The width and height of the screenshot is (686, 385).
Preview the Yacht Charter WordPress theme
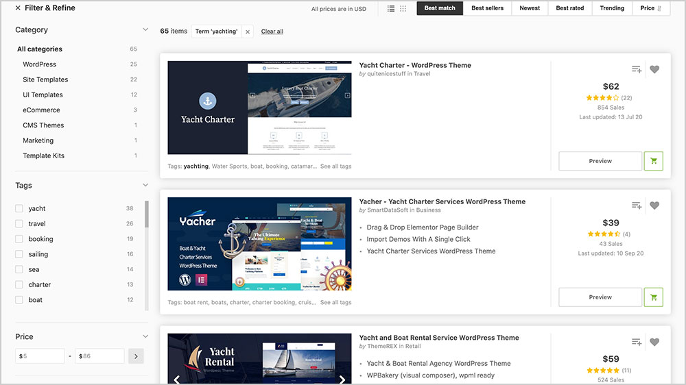600,161
